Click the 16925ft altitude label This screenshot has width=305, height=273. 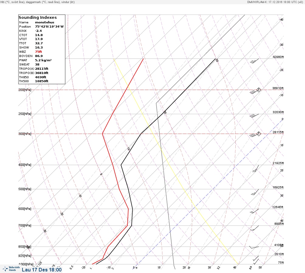pyautogui.click(x=278, y=187)
